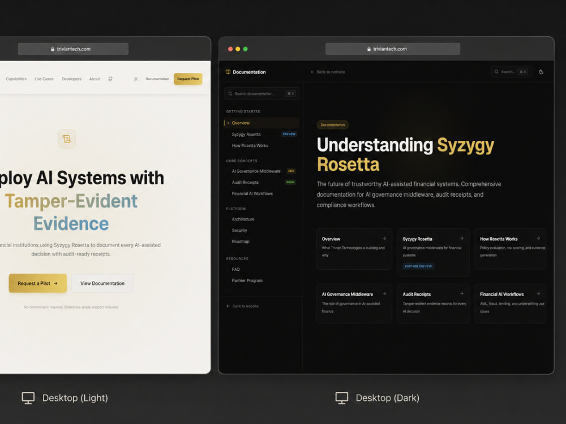The image size is (566, 424).
Task: Click the lock icon in the dark window address bar
Action: (369, 49)
